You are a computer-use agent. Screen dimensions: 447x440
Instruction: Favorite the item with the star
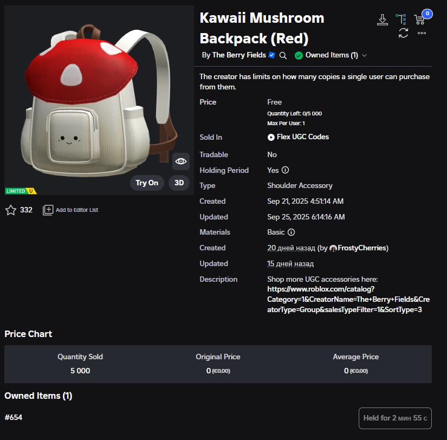(x=11, y=210)
